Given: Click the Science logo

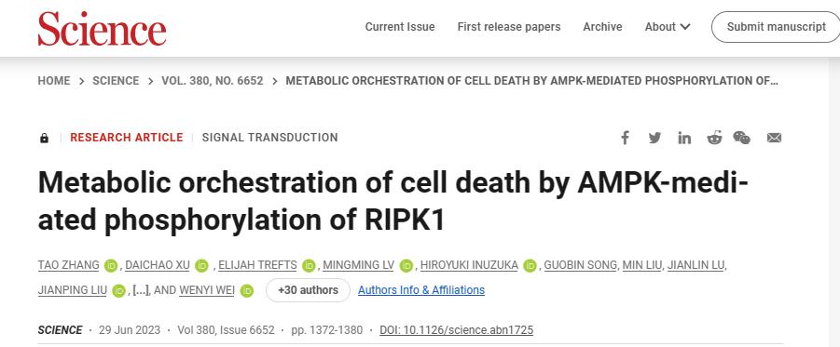Looking at the screenshot, I should 102,28.
